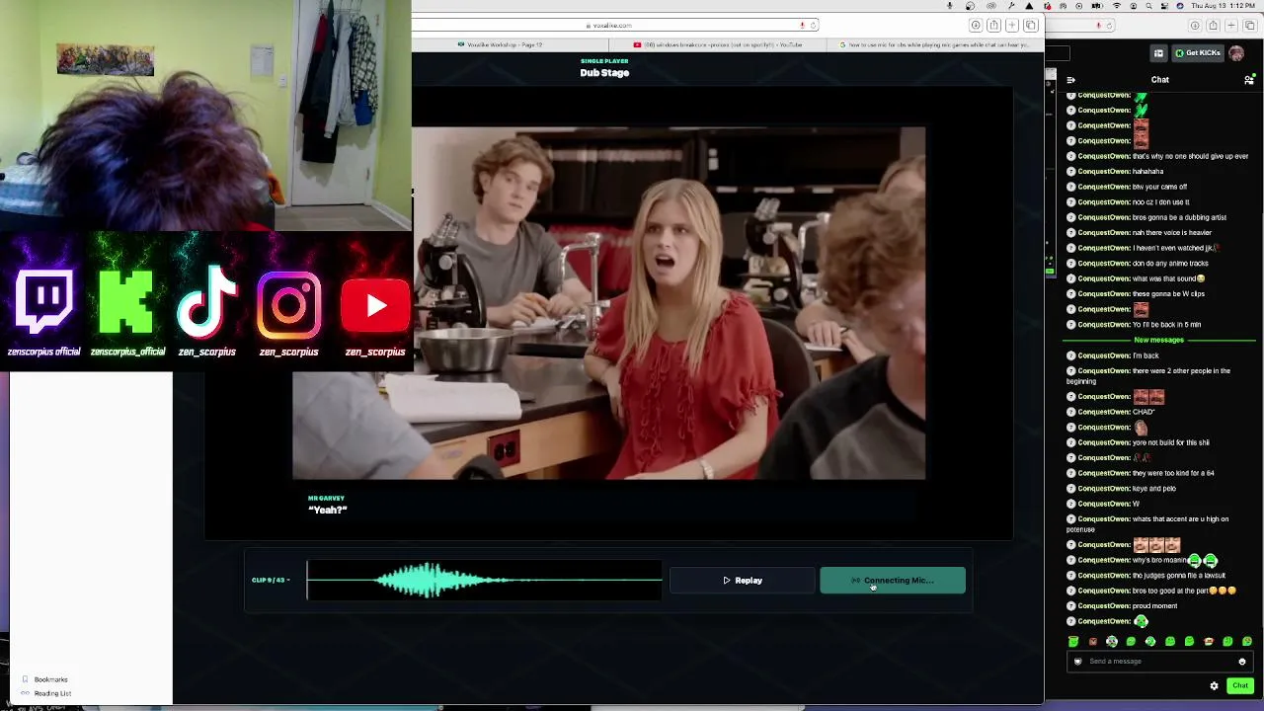Click chat message "the judges gonna file a lawsuit"
1264x711 pixels.
pos(1178,576)
